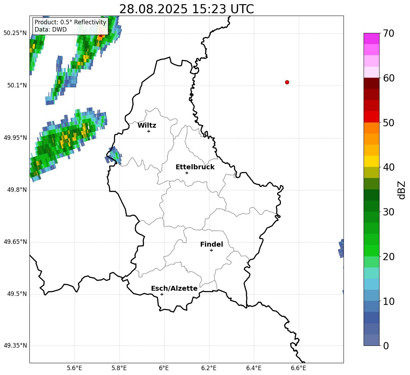The height and width of the screenshot is (375, 410).
Task: Click the blue echo at the map's eastern edge
Action: pos(341,248)
